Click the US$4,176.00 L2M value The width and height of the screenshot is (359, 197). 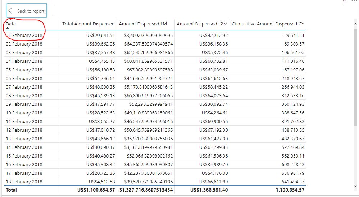[215, 173]
